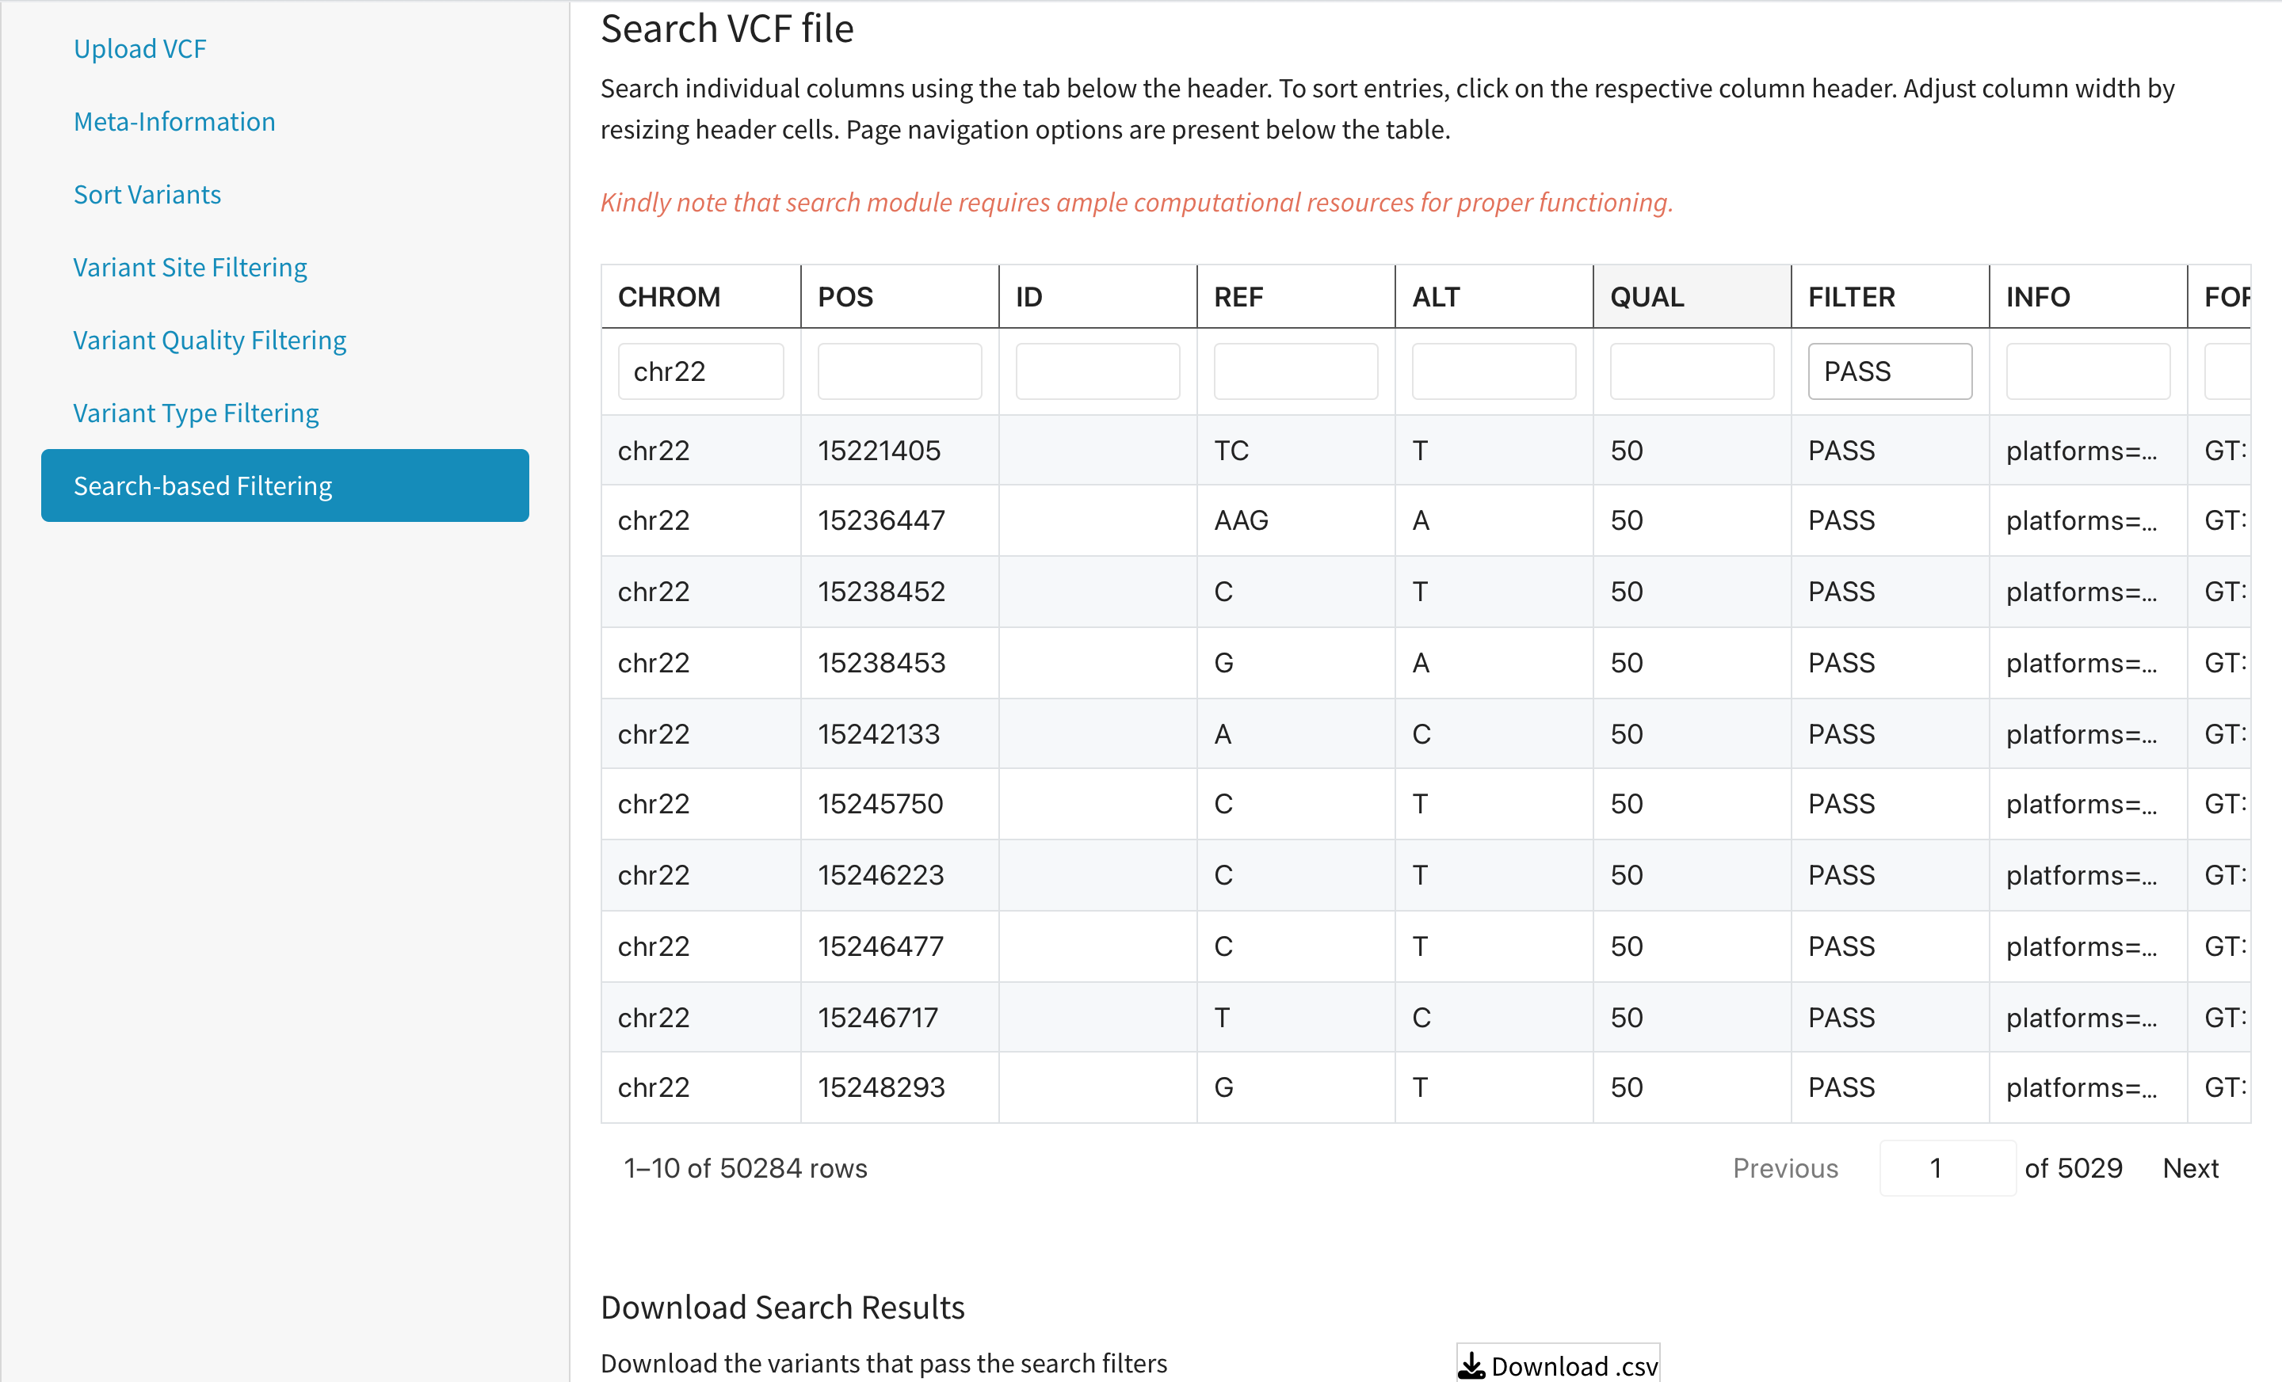Sort by the ALT column header
This screenshot has width=2282, height=1382.
pos(1494,297)
